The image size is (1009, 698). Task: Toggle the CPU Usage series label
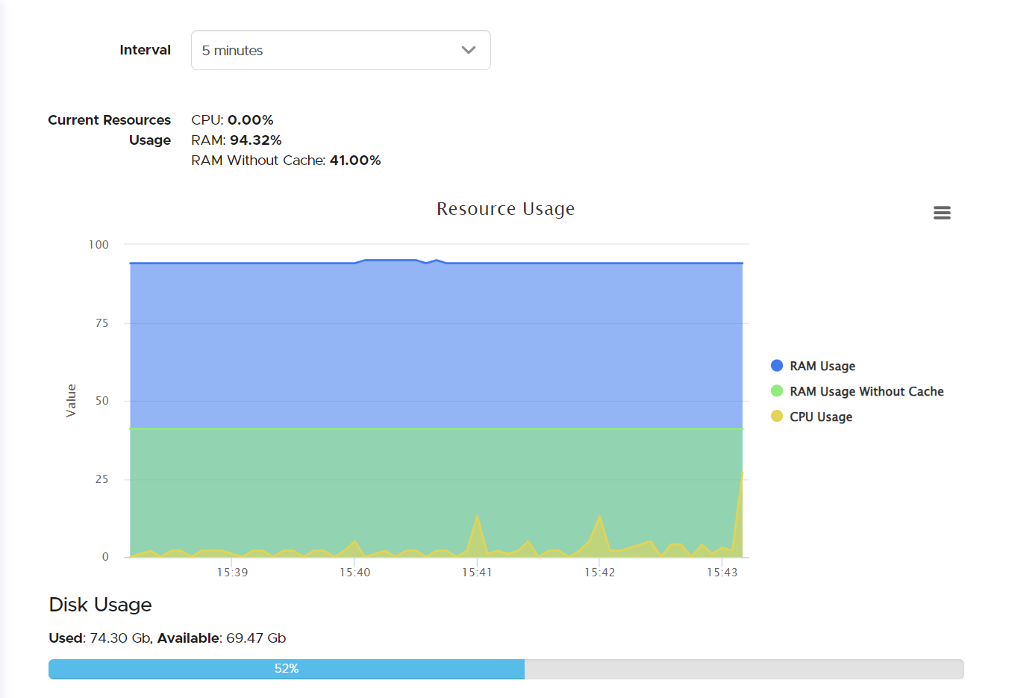tap(821, 417)
